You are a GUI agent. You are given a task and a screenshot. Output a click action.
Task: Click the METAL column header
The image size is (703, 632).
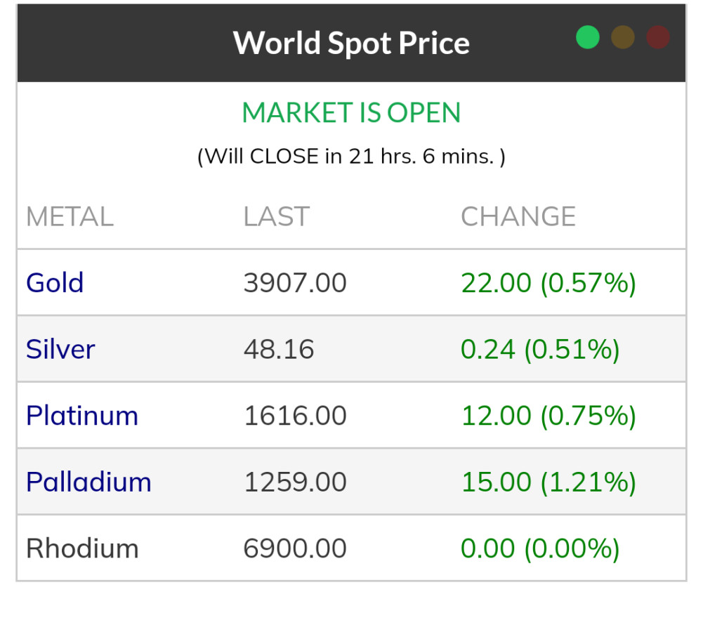tap(70, 217)
